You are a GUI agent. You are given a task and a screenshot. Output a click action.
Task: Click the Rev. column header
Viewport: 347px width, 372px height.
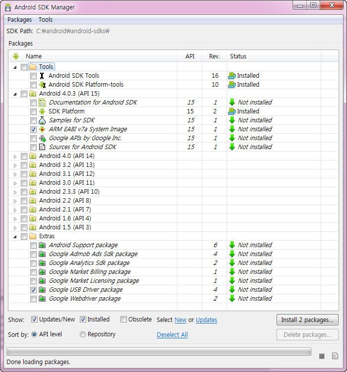[214, 56]
